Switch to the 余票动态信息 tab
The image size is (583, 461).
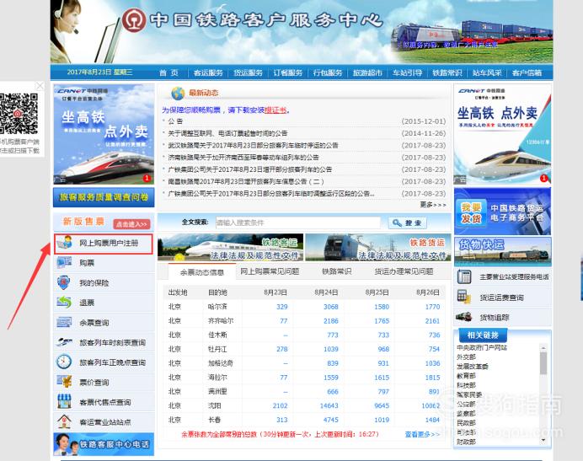point(202,272)
